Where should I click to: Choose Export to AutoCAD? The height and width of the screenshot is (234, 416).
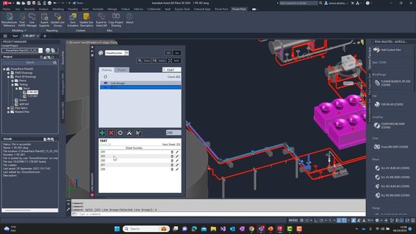tap(101, 19)
